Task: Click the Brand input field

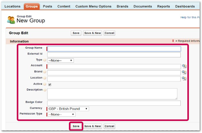Action: click(x=114, y=73)
